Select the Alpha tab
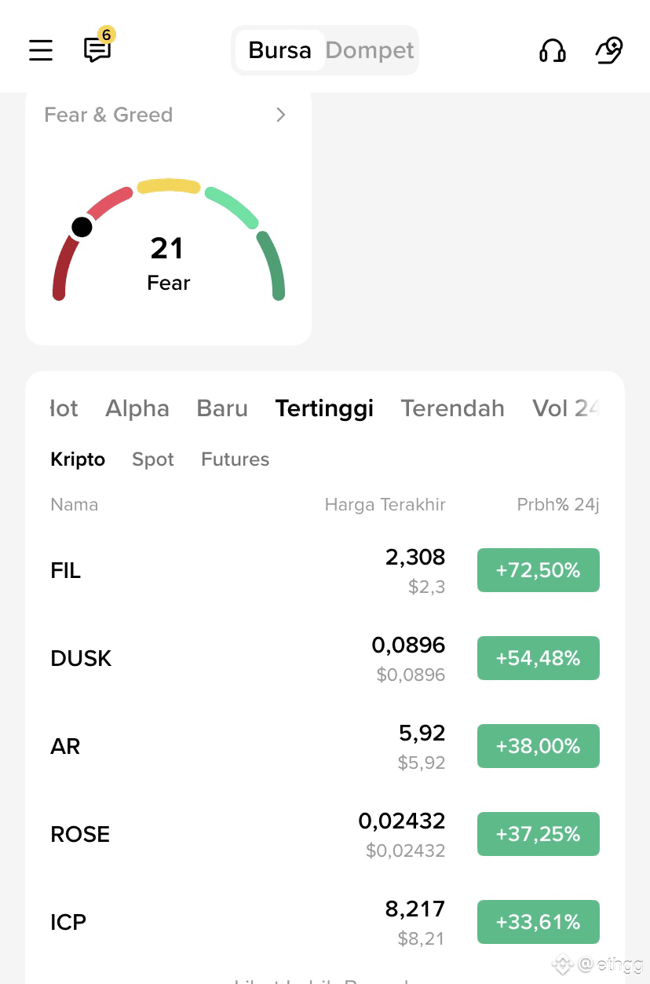 137,408
